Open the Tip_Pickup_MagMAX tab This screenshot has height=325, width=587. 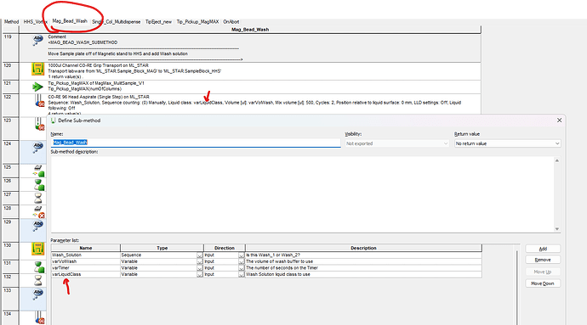tap(197, 22)
